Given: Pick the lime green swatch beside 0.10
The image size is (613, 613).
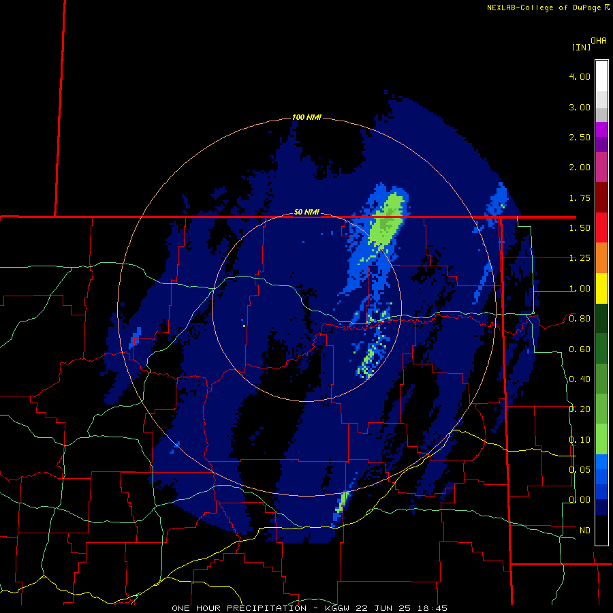Looking at the screenshot, I should pyautogui.click(x=601, y=439).
